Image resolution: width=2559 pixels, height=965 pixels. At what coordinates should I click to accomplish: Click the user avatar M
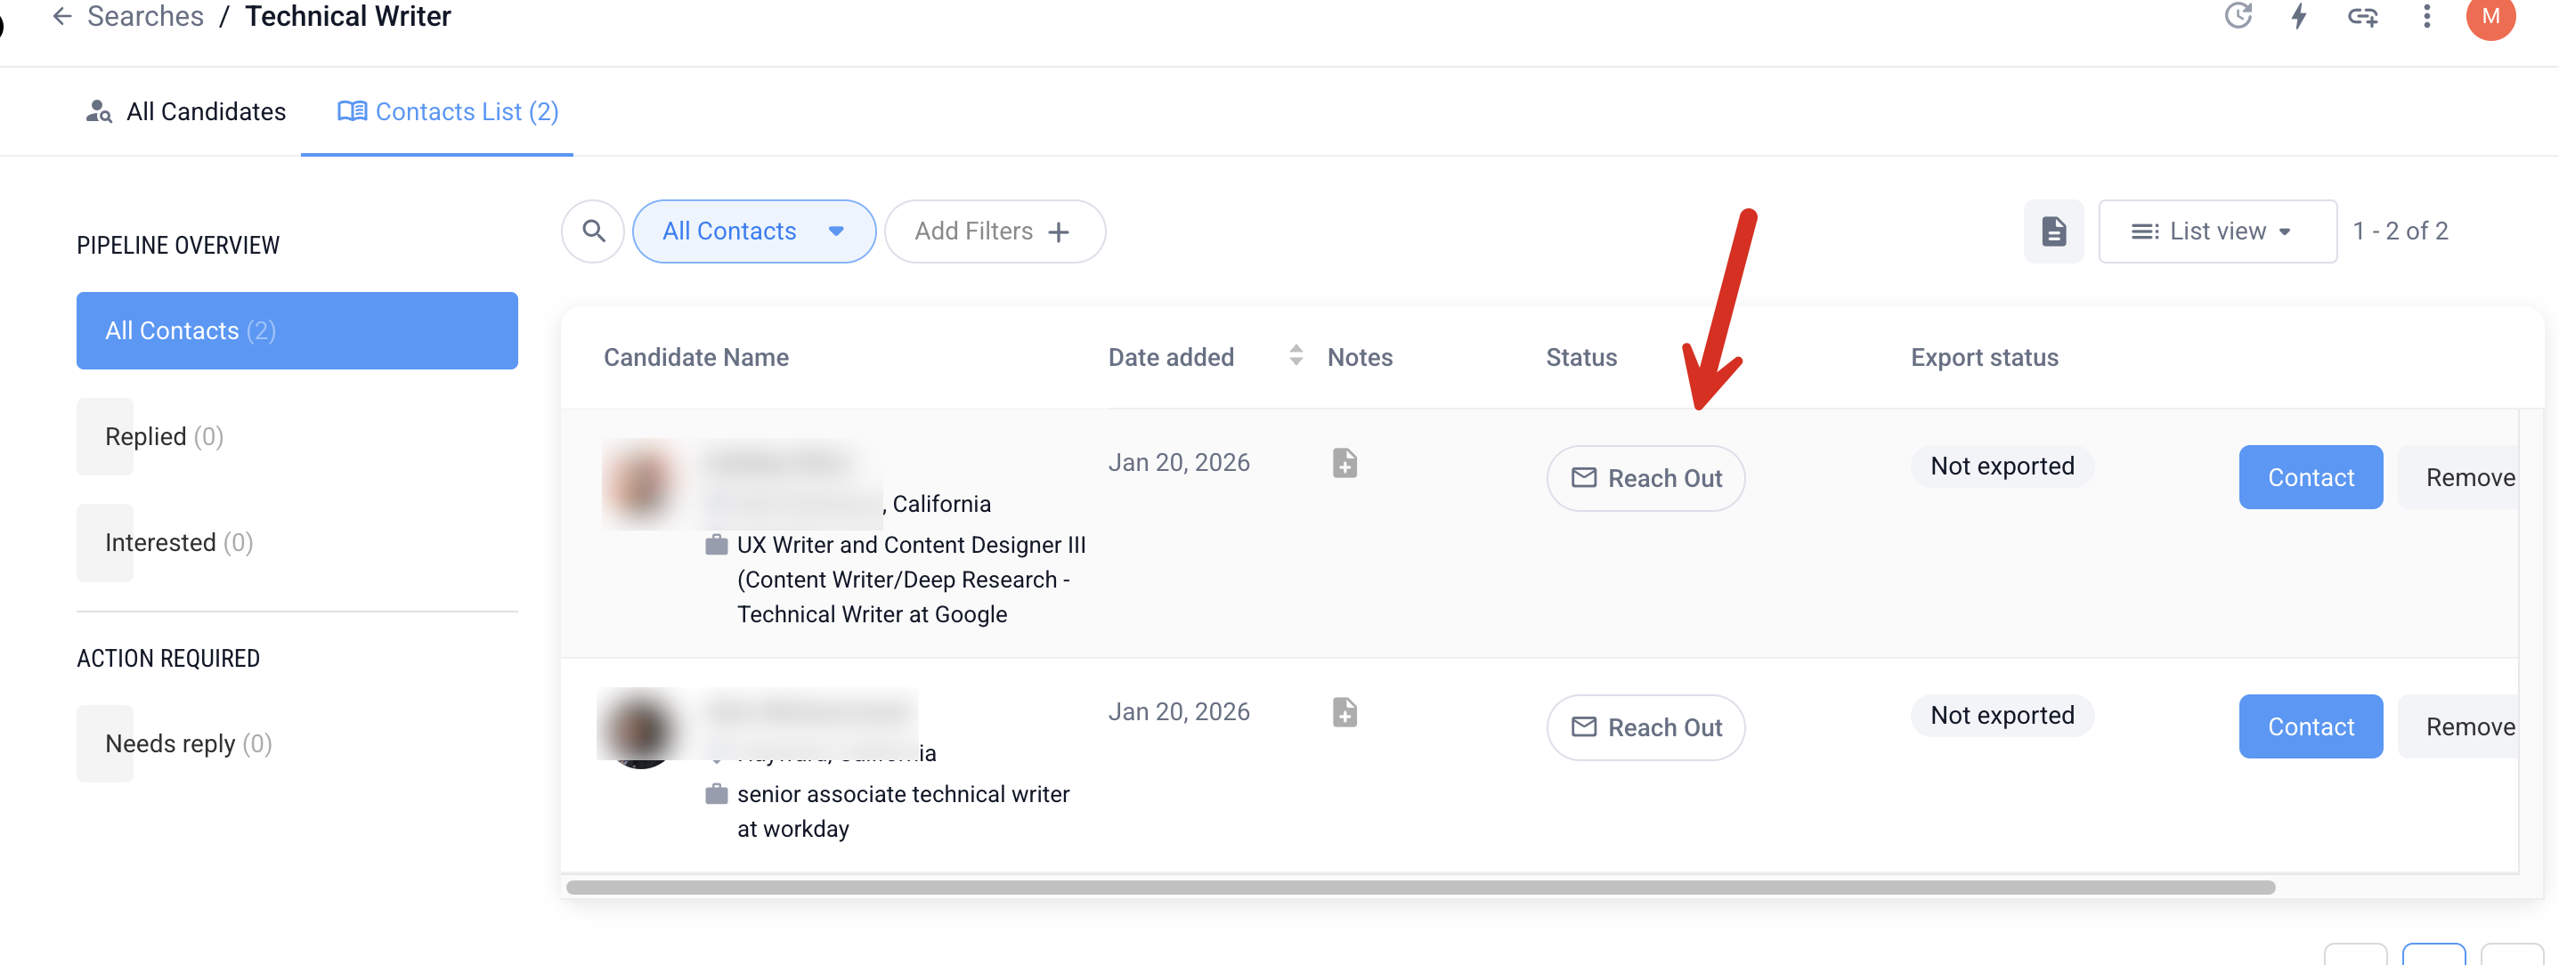2490,17
